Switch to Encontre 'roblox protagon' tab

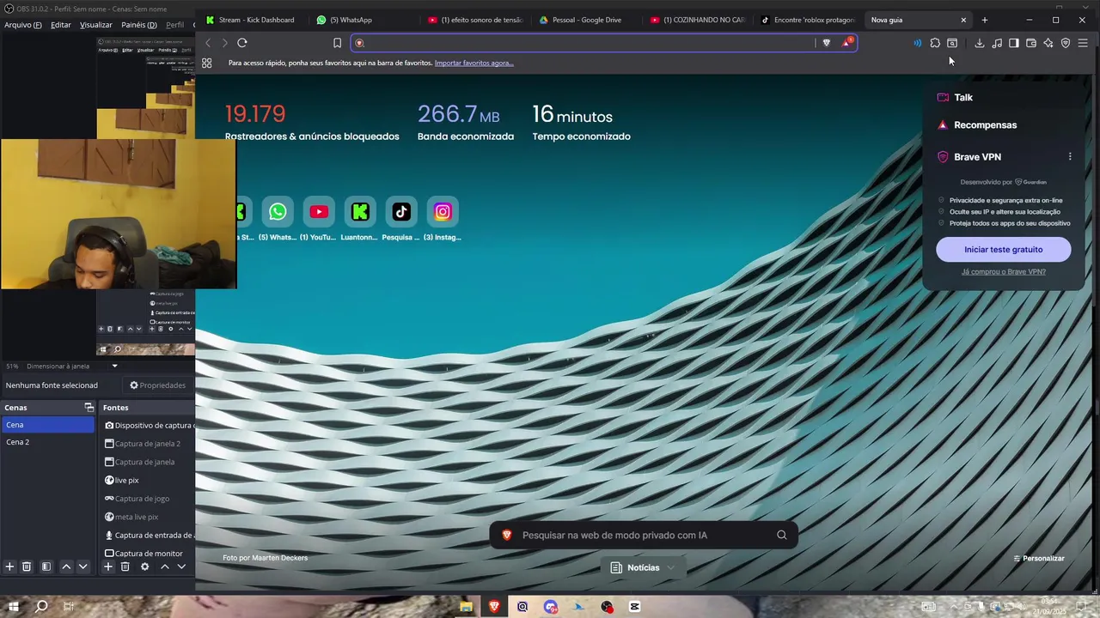tap(809, 20)
